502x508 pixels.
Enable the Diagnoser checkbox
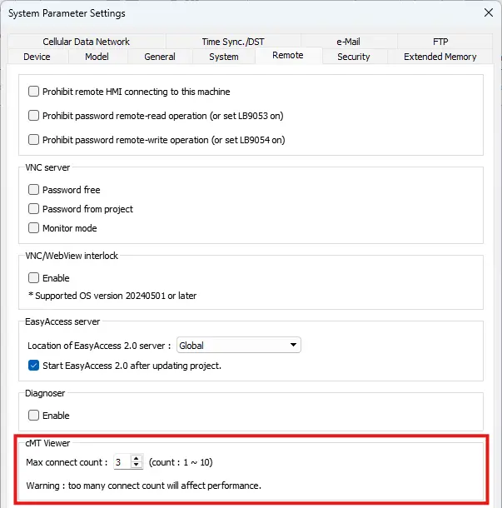pyautogui.click(x=33, y=415)
